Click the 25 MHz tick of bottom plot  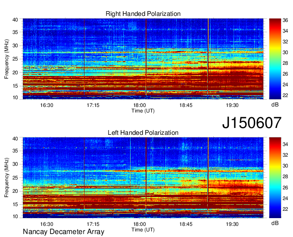point(16,178)
